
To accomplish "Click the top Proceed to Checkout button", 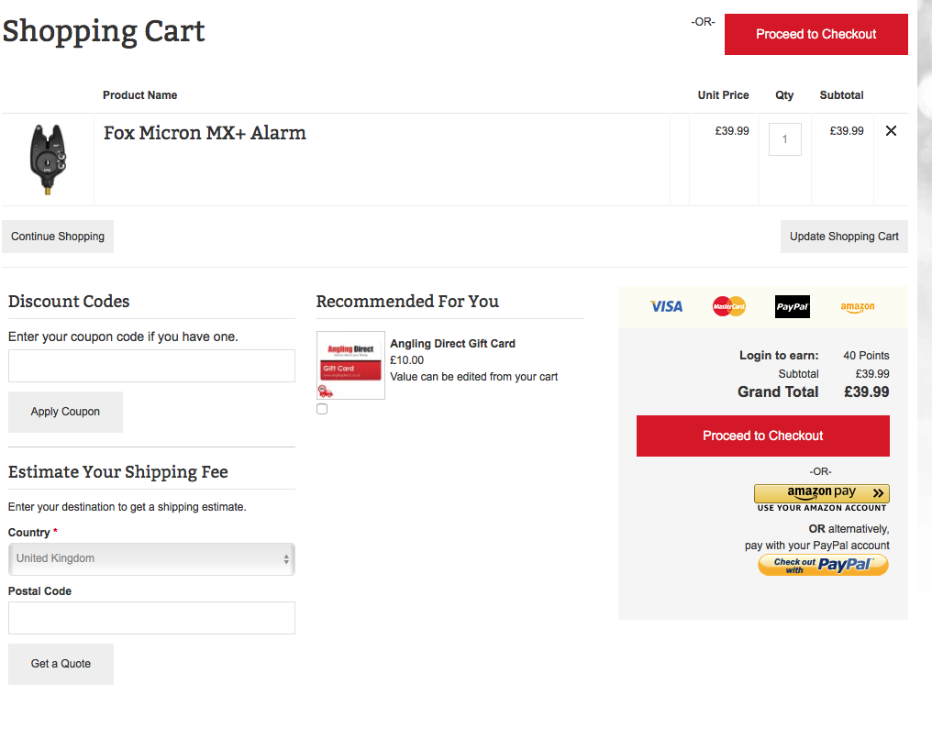I will 816,35.
